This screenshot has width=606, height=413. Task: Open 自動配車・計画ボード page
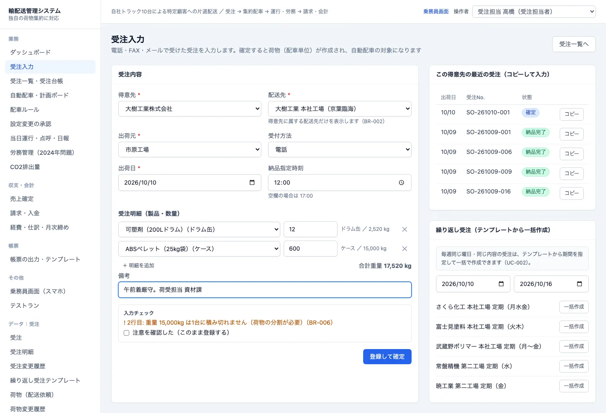tap(50, 95)
